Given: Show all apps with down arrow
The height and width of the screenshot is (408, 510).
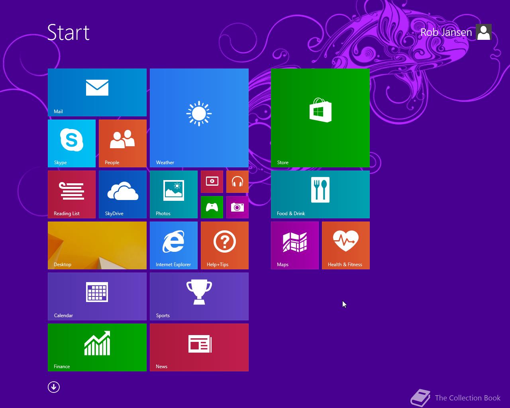Looking at the screenshot, I should (54, 387).
